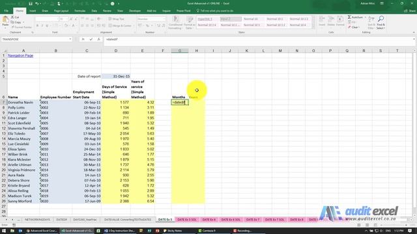The image size is (417, 234).
Task: Copy the selection with Copy button
Action: coord(16,22)
